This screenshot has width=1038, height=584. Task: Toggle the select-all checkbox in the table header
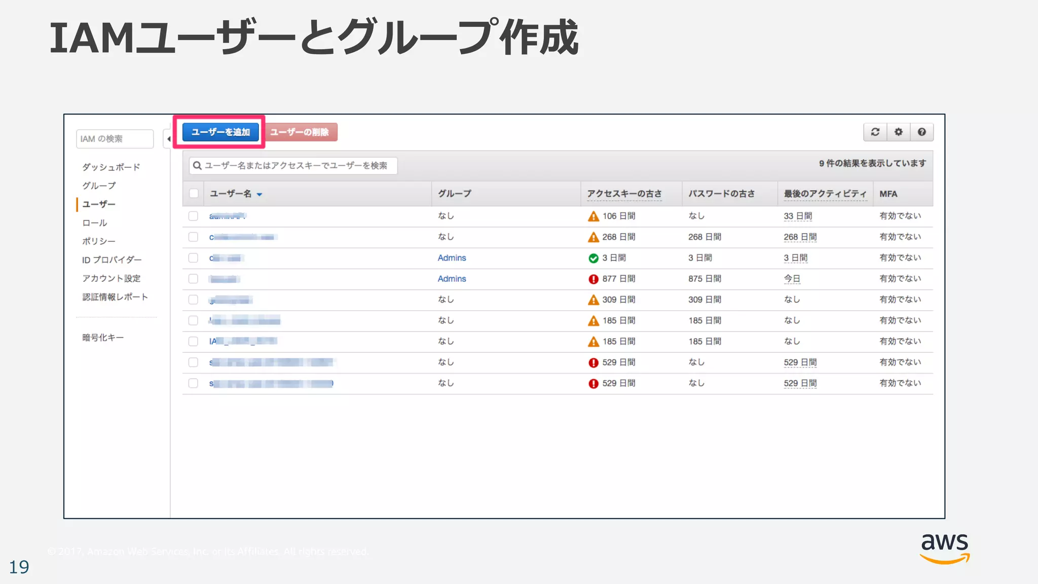[x=194, y=193]
